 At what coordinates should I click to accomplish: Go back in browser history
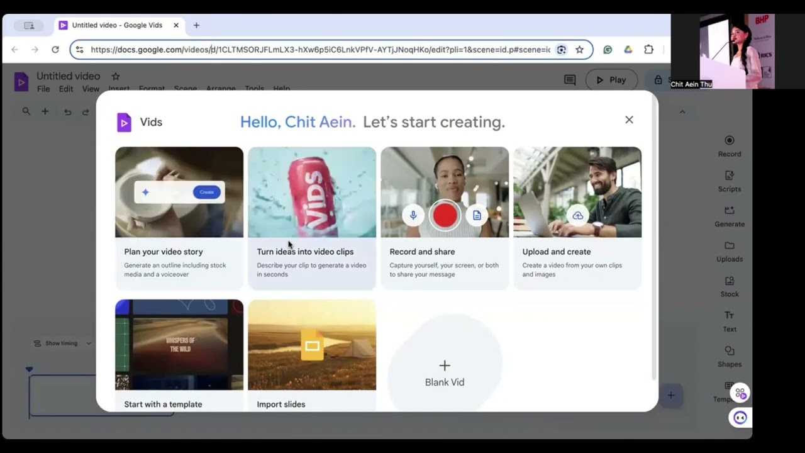[x=14, y=50]
